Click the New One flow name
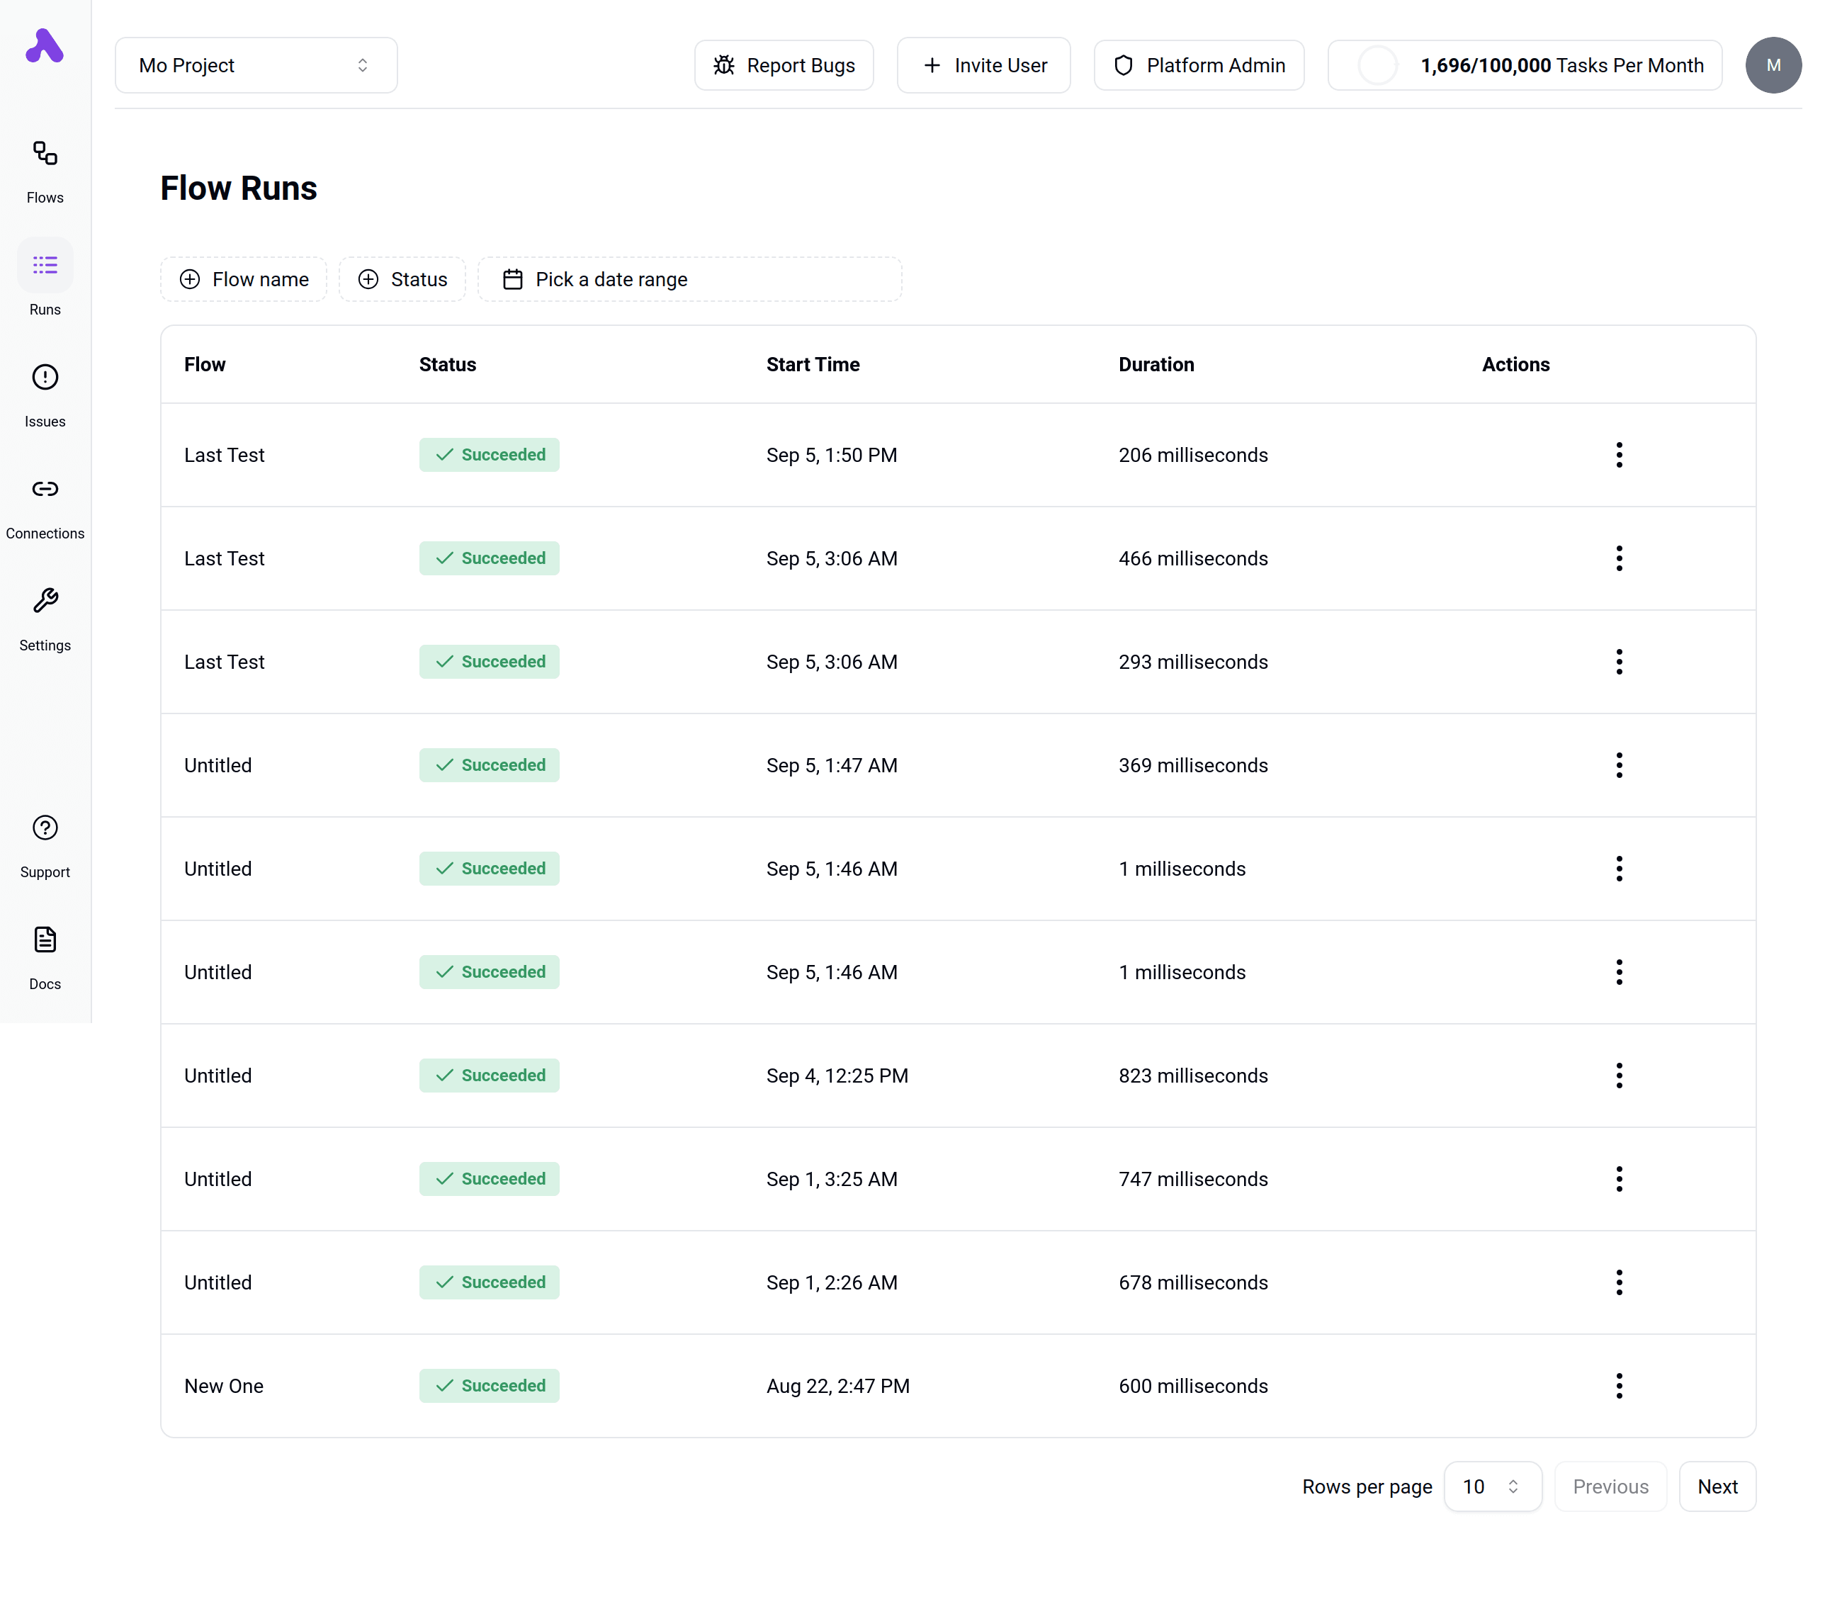Image resolution: width=1825 pixels, height=1614 pixels. 223,1387
